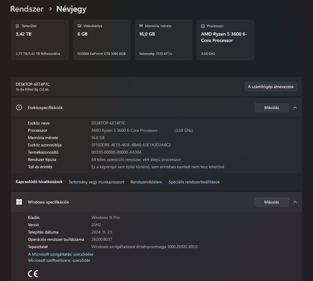The height and width of the screenshot is (281, 313).
Task: Select the AMD Ryzen 5 3600 processor value
Action: click(124, 130)
